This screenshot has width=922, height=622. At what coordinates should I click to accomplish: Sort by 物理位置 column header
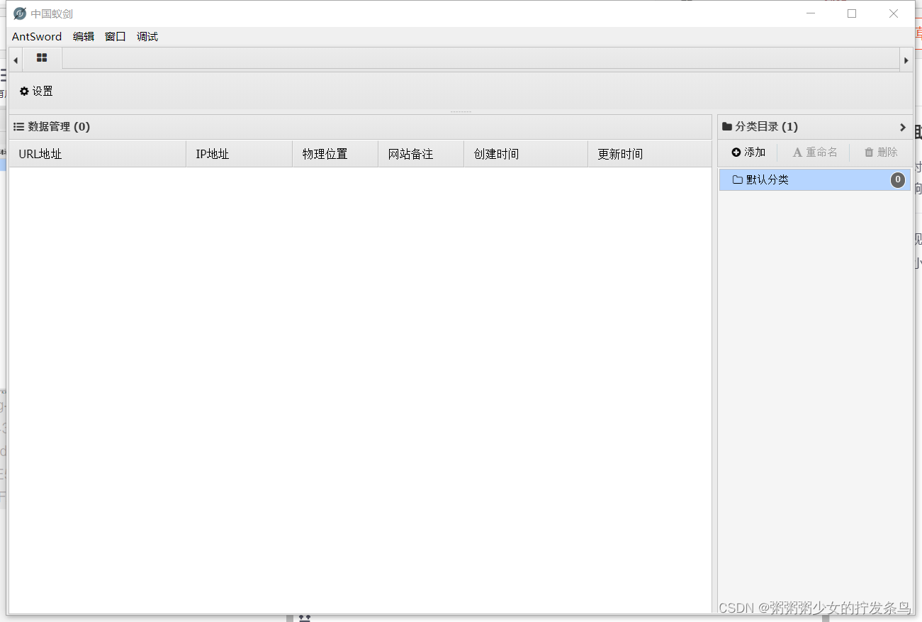(335, 154)
